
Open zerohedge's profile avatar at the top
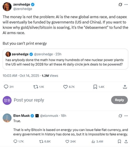[7, 7]
